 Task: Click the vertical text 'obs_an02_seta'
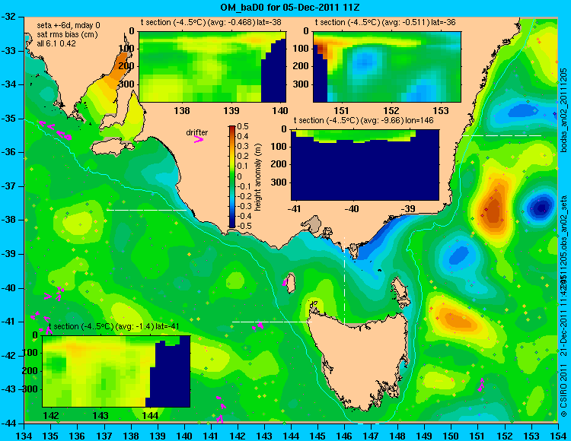tap(563, 224)
